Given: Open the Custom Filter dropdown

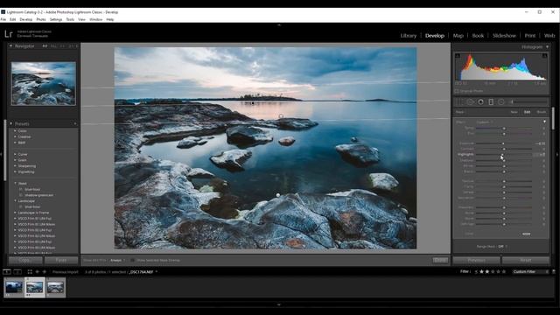Looking at the screenshot, I should coord(530,272).
